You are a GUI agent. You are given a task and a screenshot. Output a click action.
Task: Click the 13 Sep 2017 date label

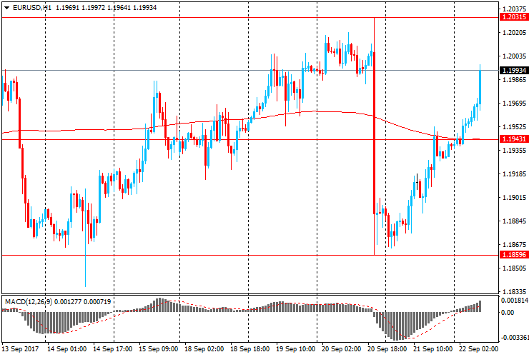click(20, 349)
